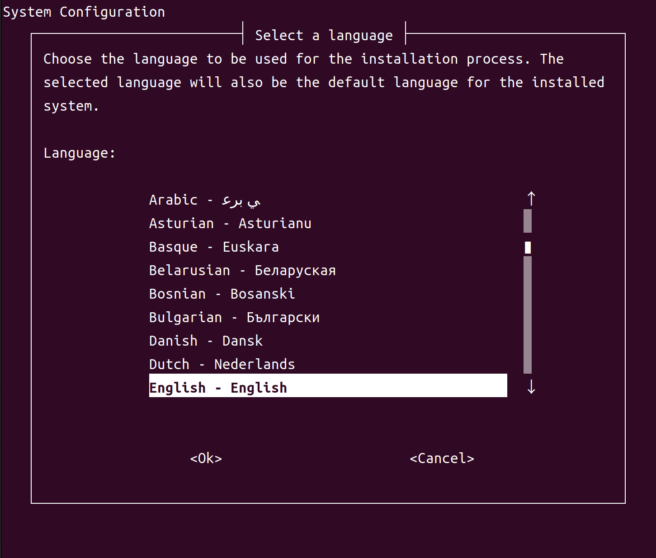This screenshot has width=656, height=558.
Task: Select Basque - Euskara
Action: (214, 246)
